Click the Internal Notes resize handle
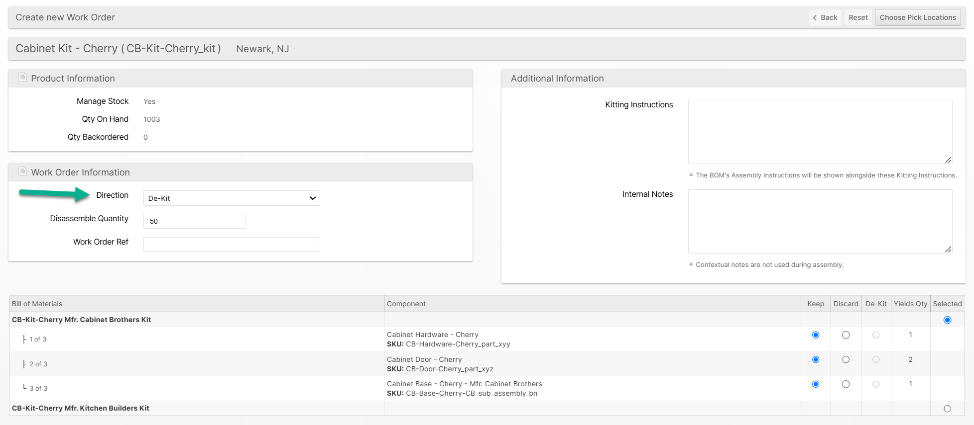Image resolution: width=974 pixels, height=425 pixels. (x=948, y=250)
